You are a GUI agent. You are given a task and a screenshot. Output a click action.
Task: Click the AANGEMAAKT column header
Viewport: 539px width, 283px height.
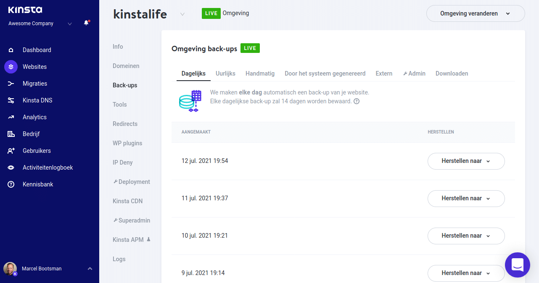tap(196, 132)
